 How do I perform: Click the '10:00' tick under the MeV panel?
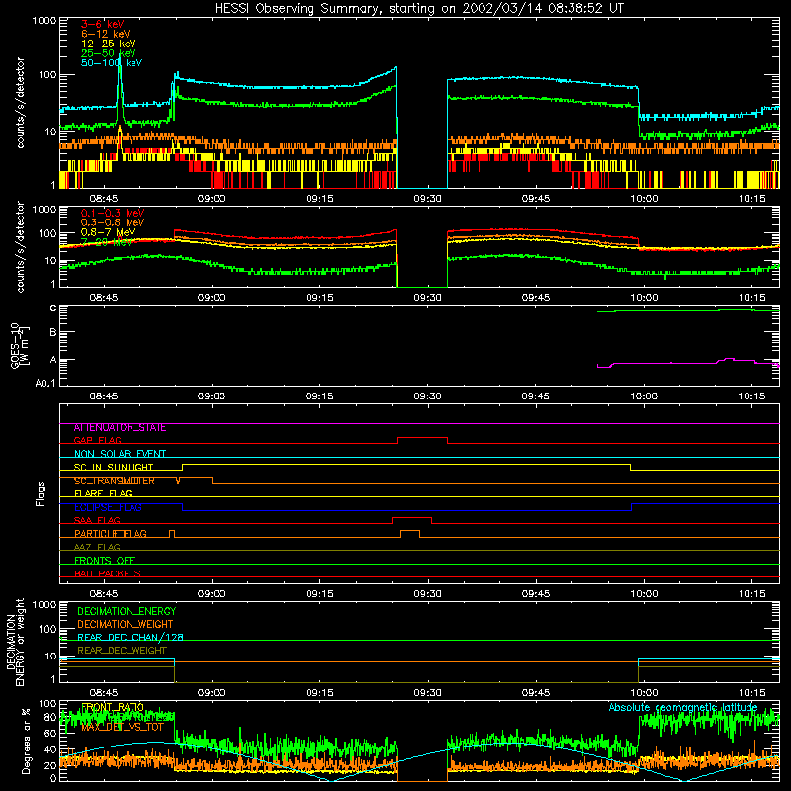click(x=644, y=298)
